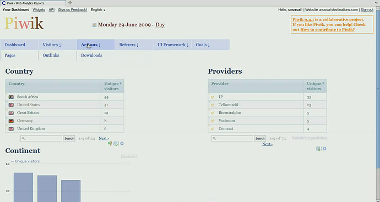Open the IP provider outlink icon
380x202 pixels.
pos(213,97)
